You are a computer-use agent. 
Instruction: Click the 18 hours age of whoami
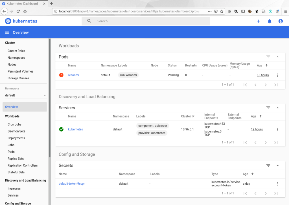tap(263, 75)
